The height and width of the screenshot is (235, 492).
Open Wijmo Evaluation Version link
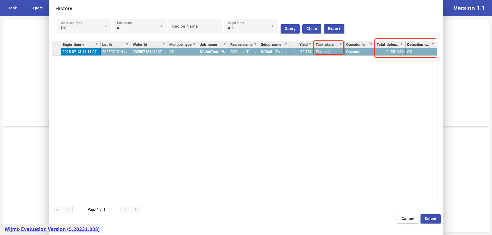click(x=52, y=229)
